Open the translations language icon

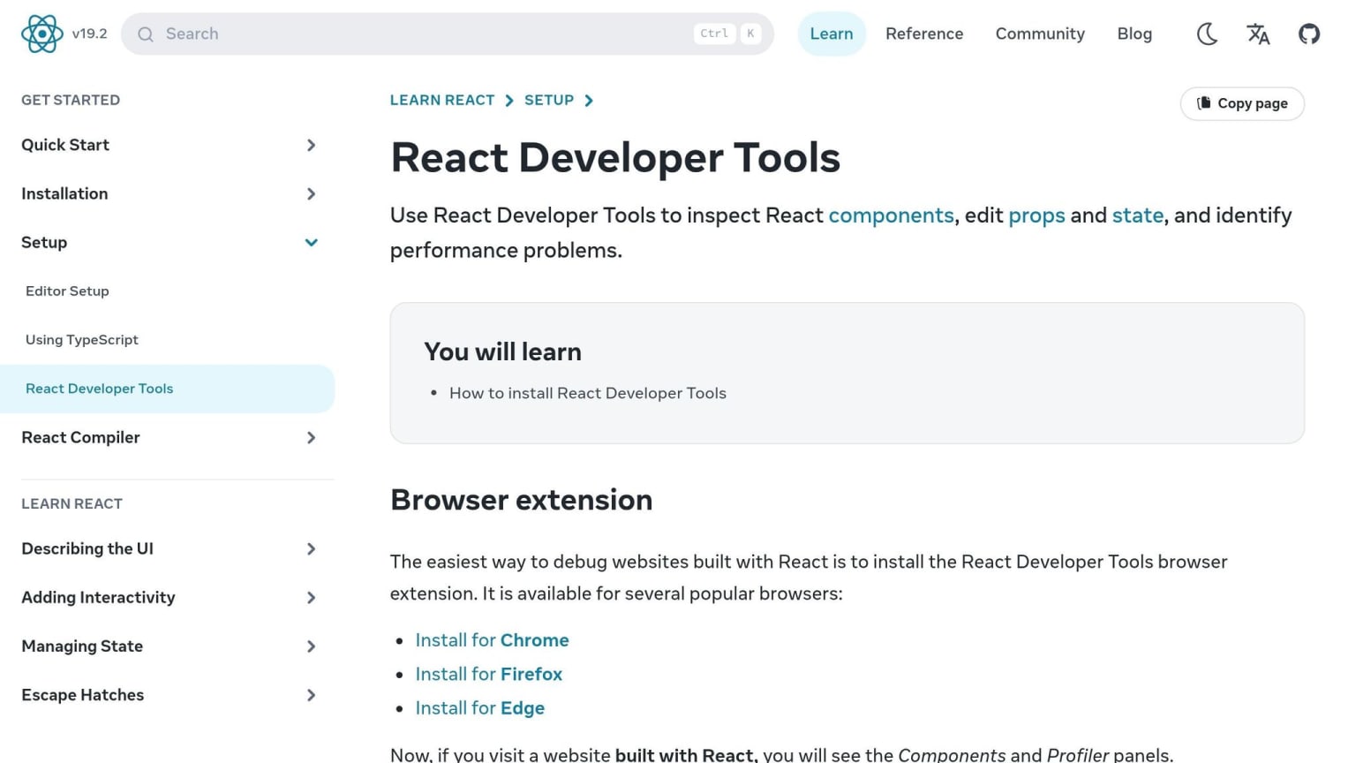coord(1258,34)
